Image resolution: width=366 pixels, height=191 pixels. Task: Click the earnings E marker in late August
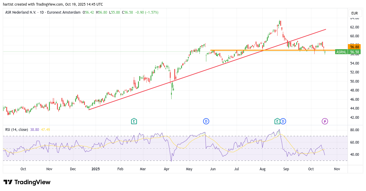click(277, 121)
